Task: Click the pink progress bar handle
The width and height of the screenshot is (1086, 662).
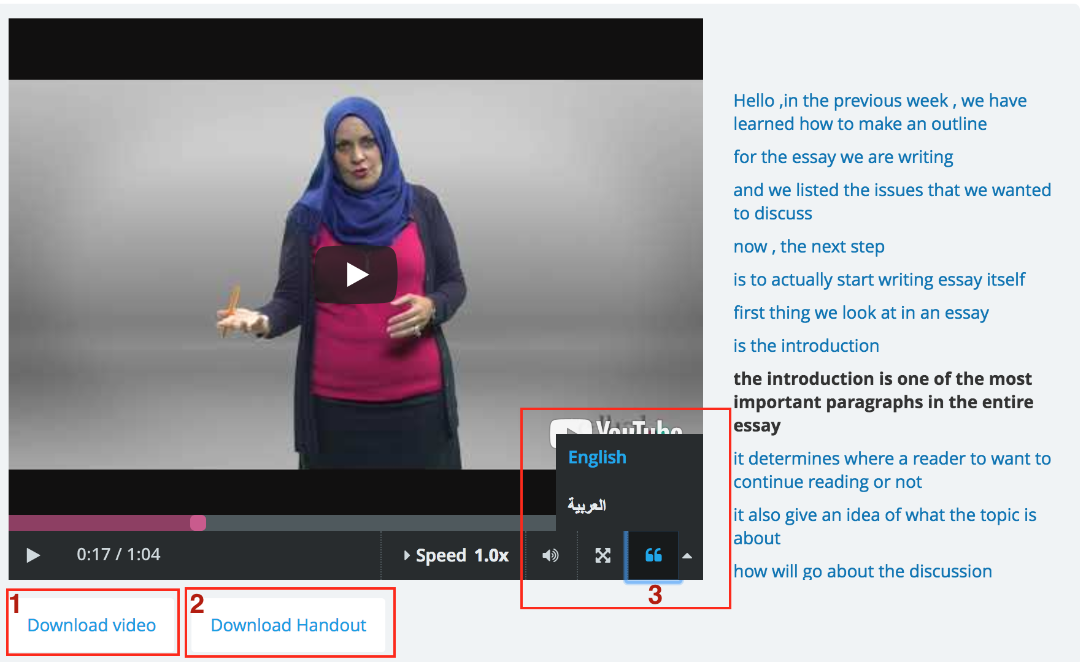Action: tap(198, 523)
